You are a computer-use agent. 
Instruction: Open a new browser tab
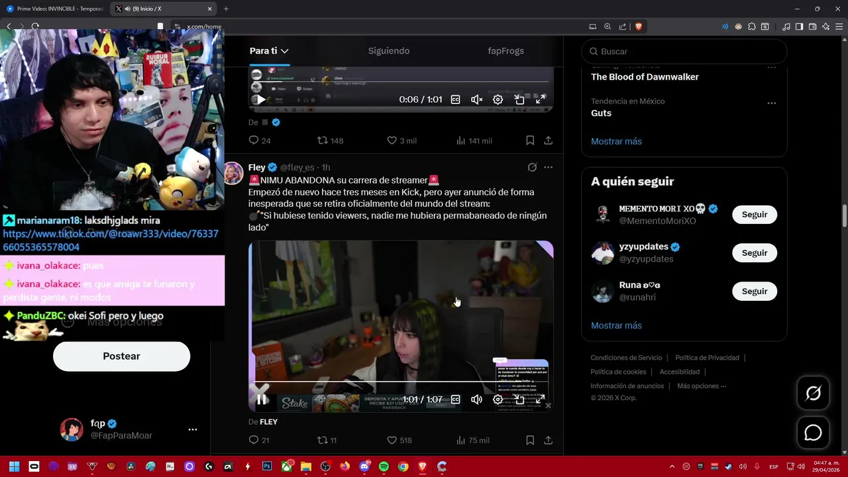coord(226,9)
